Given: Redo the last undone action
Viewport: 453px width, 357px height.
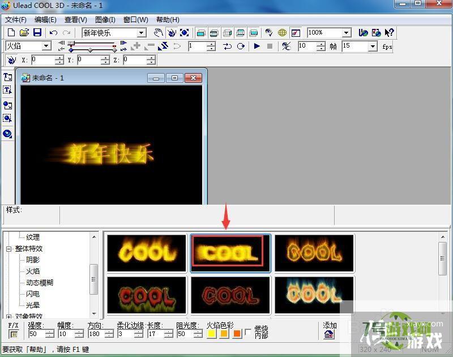Looking at the screenshot, I should coord(67,33).
